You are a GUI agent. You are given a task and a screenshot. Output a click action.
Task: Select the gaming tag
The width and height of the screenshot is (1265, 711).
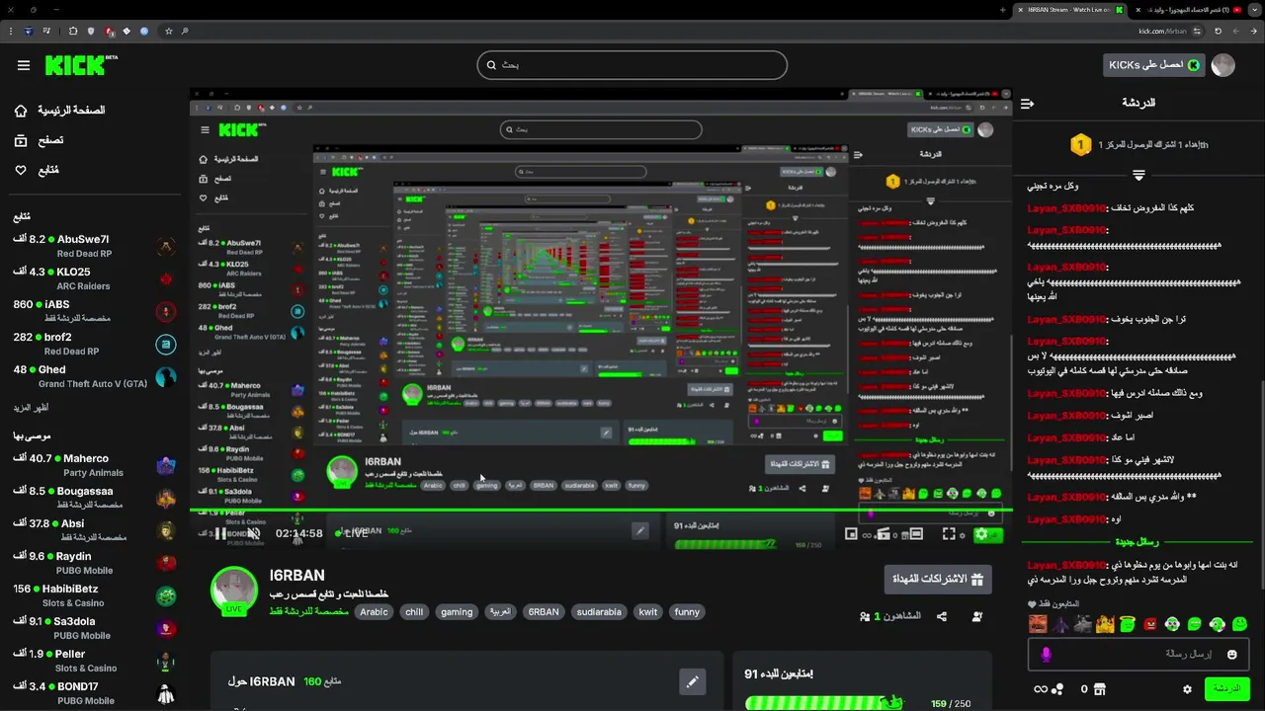tap(457, 612)
